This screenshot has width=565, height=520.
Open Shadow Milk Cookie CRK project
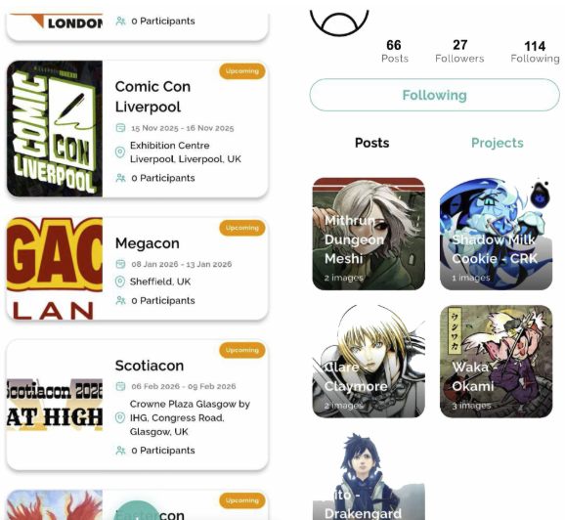coord(497,234)
